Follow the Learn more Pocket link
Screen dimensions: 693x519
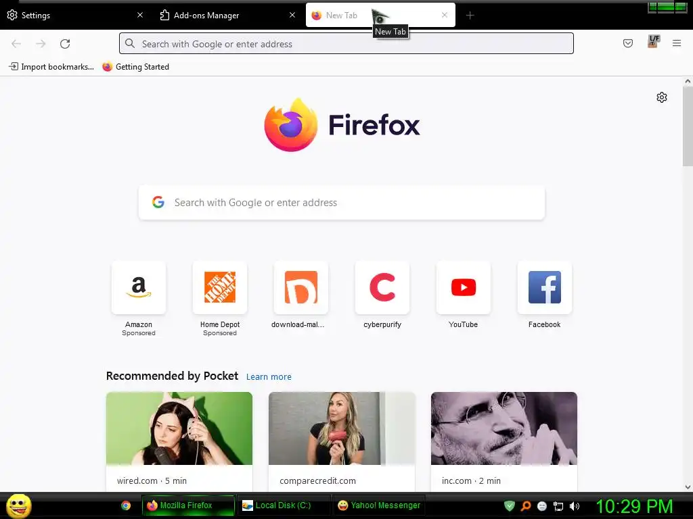click(x=269, y=377)
